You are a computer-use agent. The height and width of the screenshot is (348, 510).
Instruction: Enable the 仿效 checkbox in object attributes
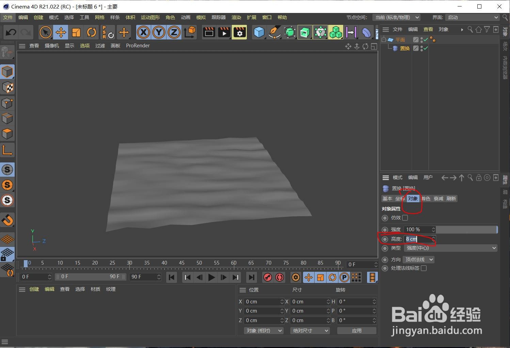[405, 218]
